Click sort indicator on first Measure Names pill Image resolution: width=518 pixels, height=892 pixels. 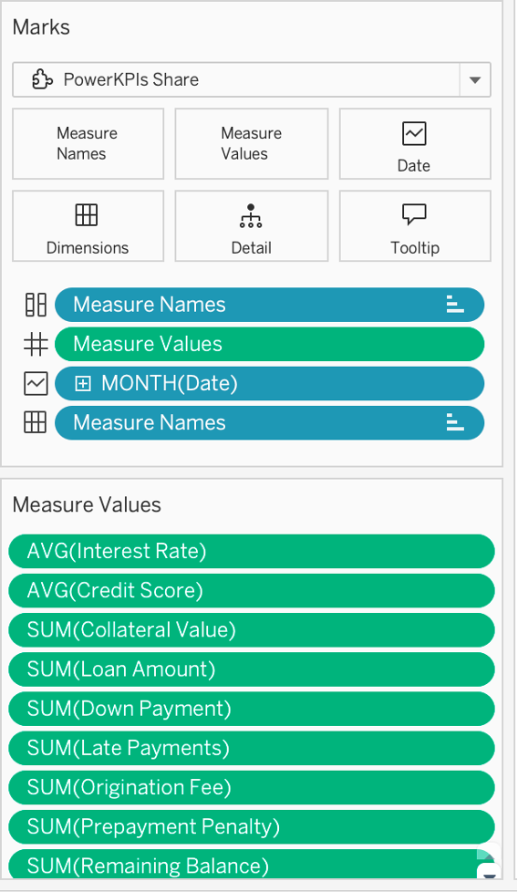(455, 305)
